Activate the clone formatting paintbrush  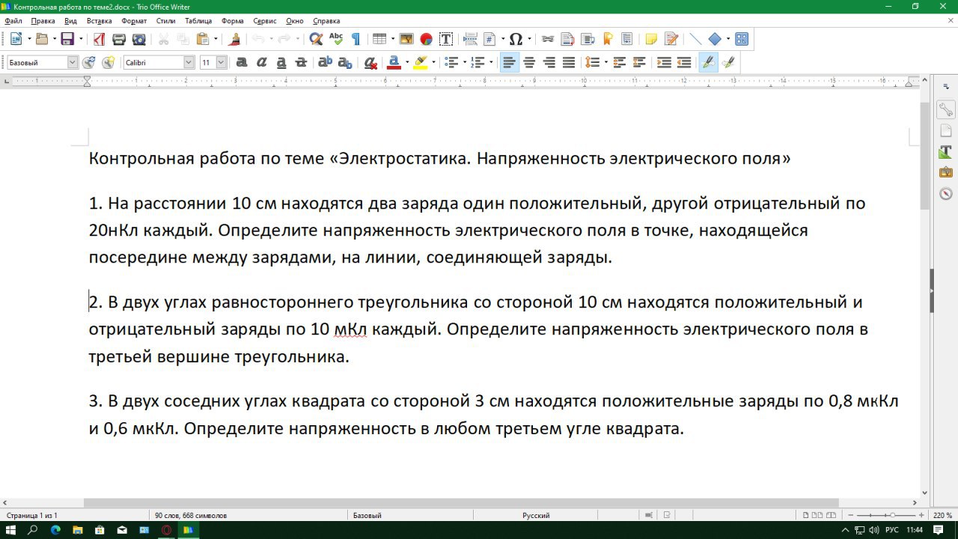point(234,39)
